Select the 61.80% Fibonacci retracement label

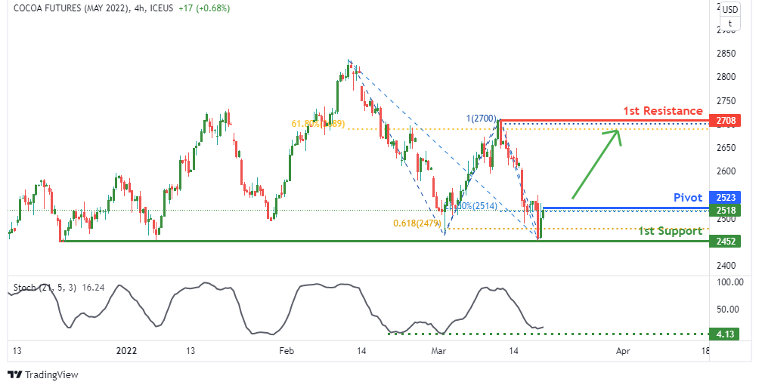click(x=318, y=124)
